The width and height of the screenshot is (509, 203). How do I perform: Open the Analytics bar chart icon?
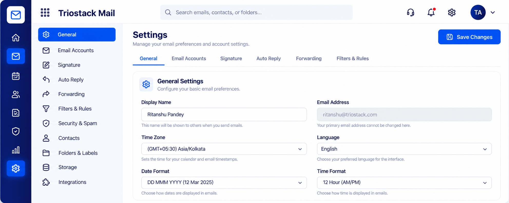(x=16, y=150)
